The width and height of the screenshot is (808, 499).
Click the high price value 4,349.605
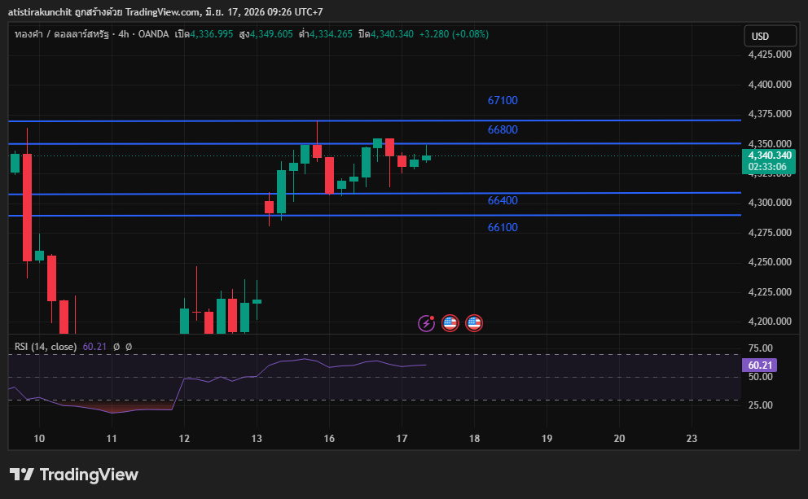[271, 34]
